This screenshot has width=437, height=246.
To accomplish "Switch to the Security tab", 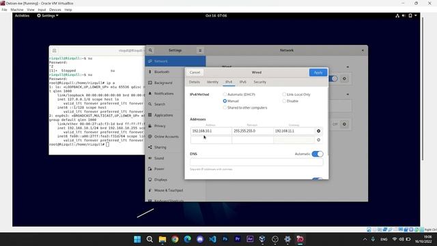I will (x=259, y=82).
